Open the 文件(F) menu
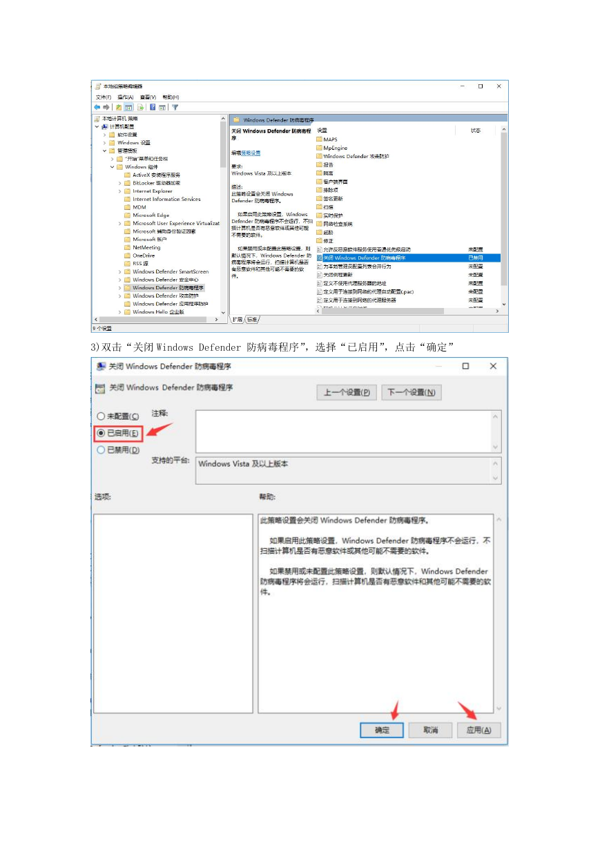 (104, 97)
